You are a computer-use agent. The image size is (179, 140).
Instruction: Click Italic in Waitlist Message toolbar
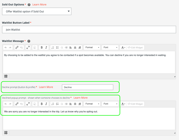coord(46,48)
